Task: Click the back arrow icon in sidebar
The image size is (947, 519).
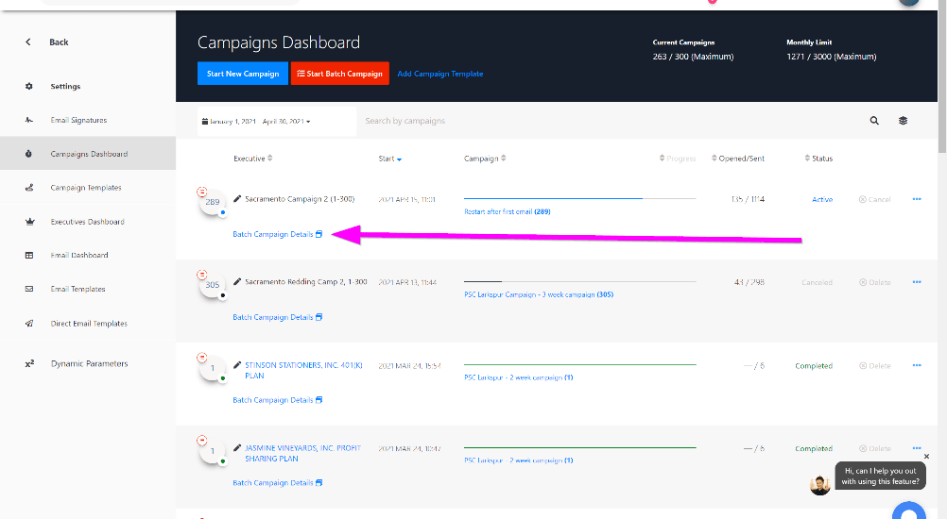Action: 28,42
